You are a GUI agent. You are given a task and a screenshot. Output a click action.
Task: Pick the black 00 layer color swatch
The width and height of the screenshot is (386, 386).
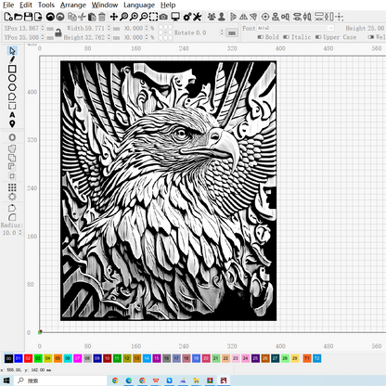point(8,358)
